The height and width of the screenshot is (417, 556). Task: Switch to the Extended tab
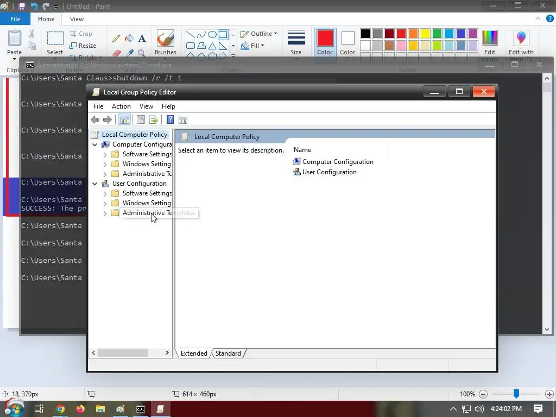click(x=194, y=353)
